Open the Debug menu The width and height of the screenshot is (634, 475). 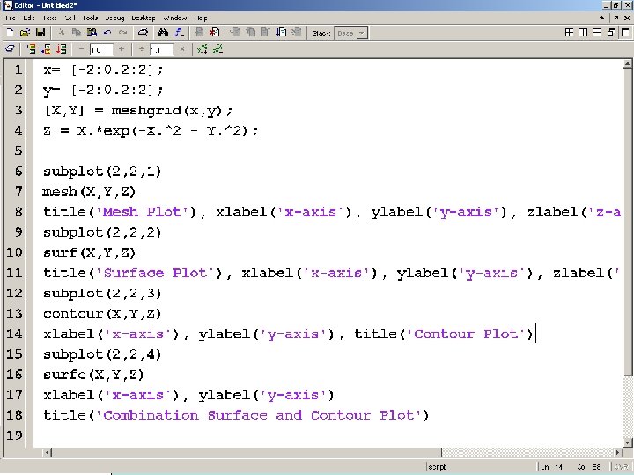coord(114,18)
